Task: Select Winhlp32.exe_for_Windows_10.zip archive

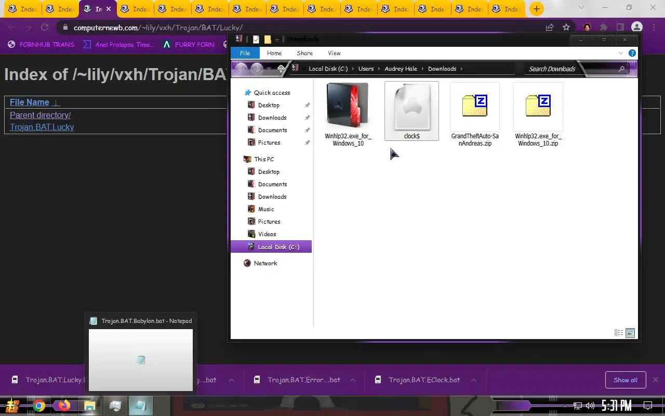Action: (x=538, y=114)
